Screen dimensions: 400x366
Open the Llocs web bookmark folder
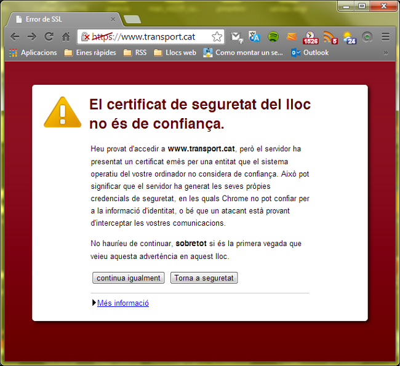pyautogui.click(x=174, y=53)
